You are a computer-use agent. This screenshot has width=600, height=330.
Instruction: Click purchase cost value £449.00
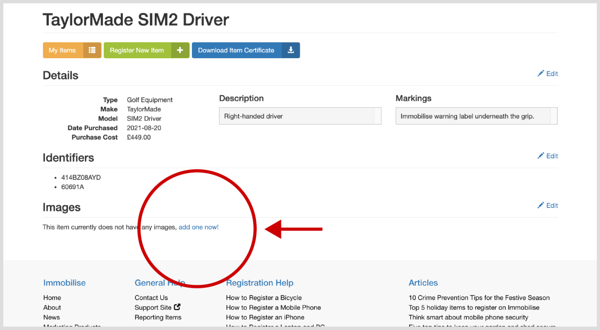tap(139, 137)
